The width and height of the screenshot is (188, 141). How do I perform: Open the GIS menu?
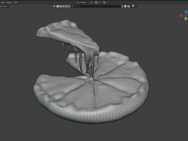(16, 2)
